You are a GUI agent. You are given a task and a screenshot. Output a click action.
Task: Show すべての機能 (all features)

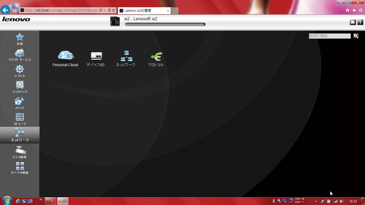20,168
